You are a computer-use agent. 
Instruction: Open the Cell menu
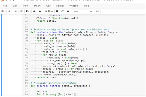[x=48, y=6]
